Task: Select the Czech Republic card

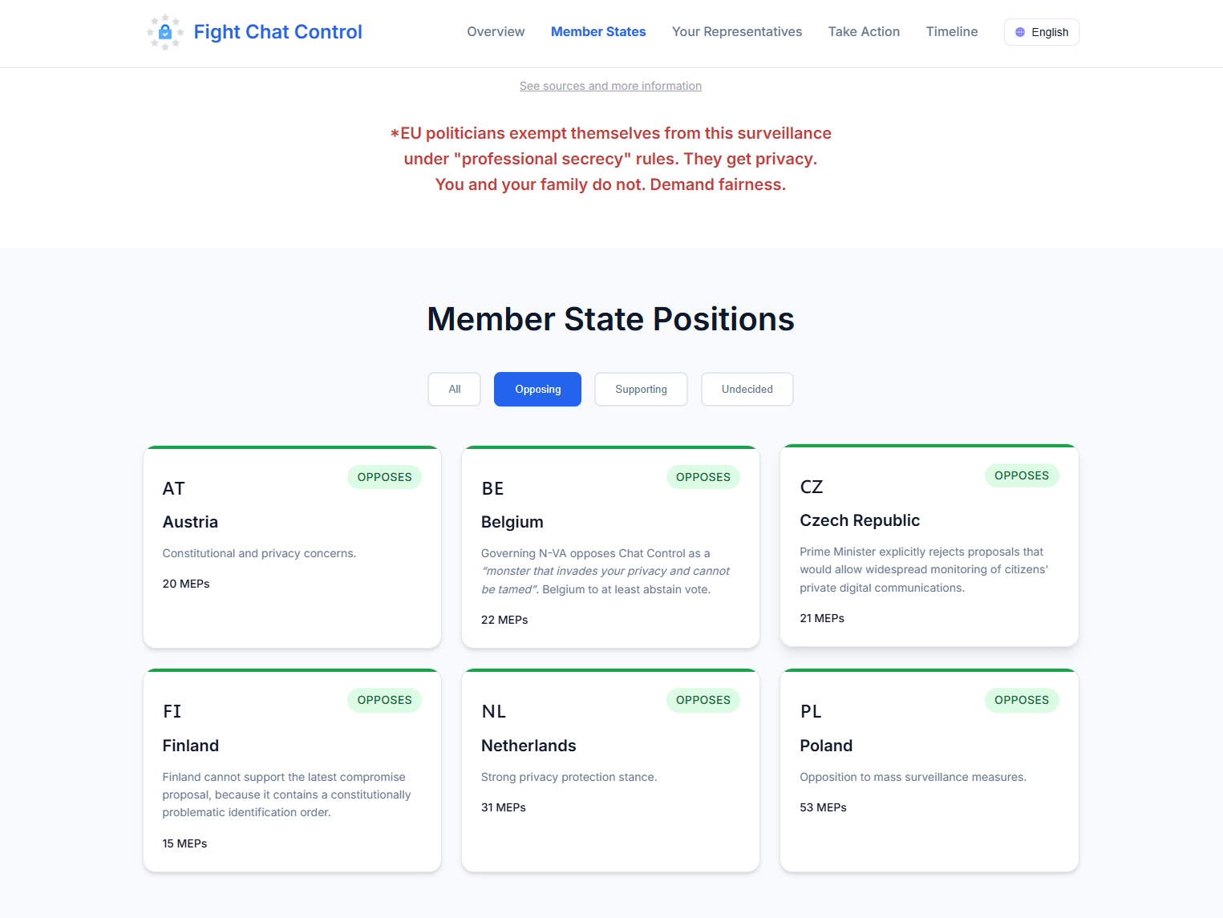Action: [x=929, y=545]
